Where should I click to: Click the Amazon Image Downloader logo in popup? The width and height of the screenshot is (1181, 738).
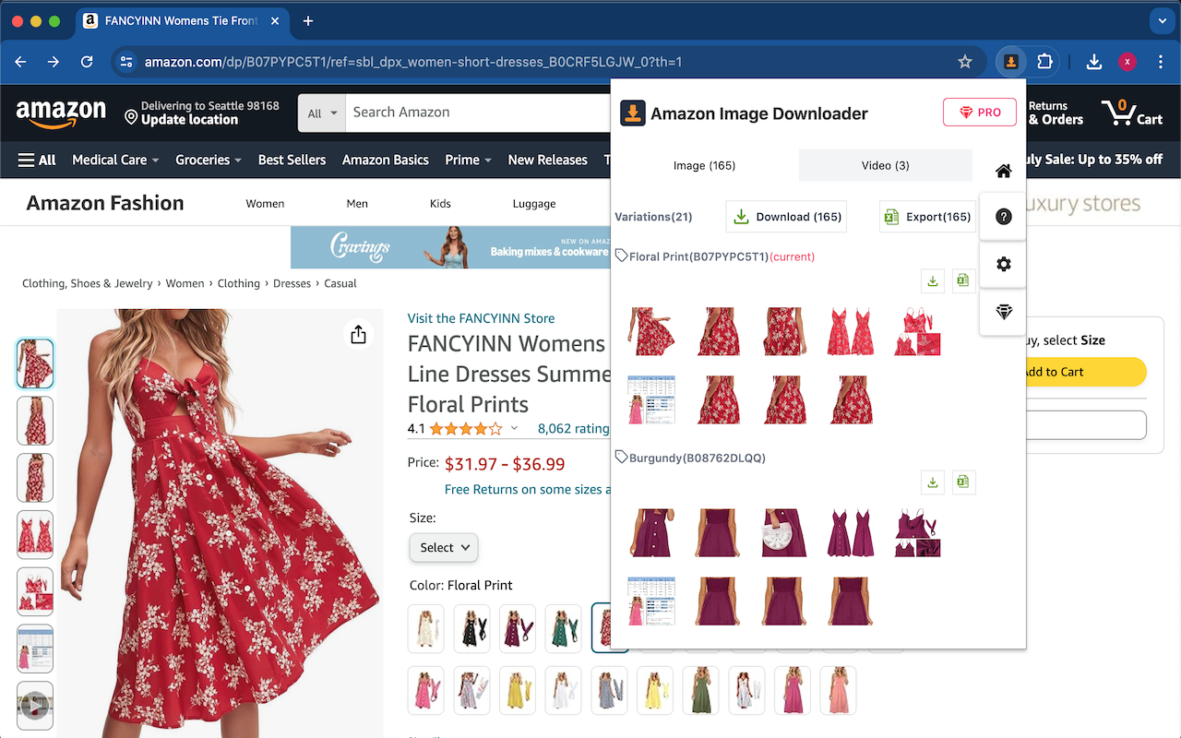point(633,113)
